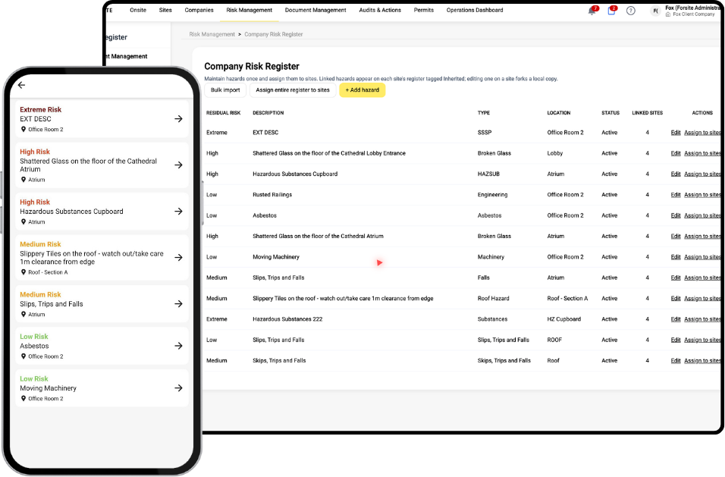Open the help question mark icon
Screen dimensions: 725x477
(x=631, y=11)
